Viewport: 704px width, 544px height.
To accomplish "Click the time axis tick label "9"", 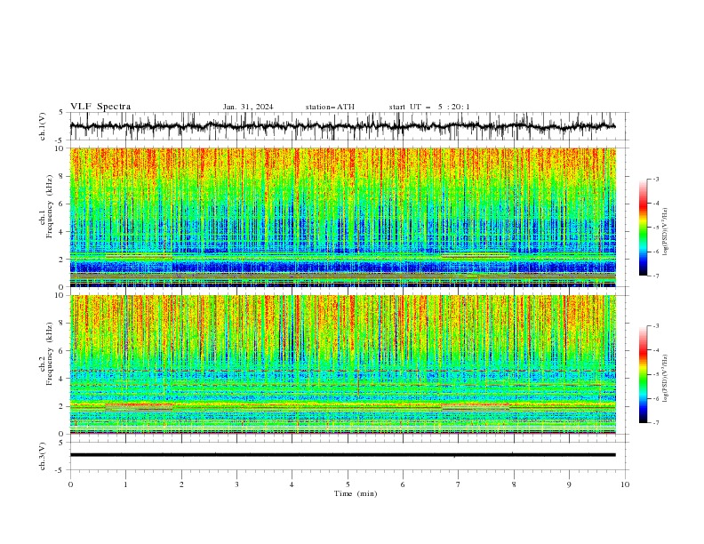I will (x=569, y=484).
